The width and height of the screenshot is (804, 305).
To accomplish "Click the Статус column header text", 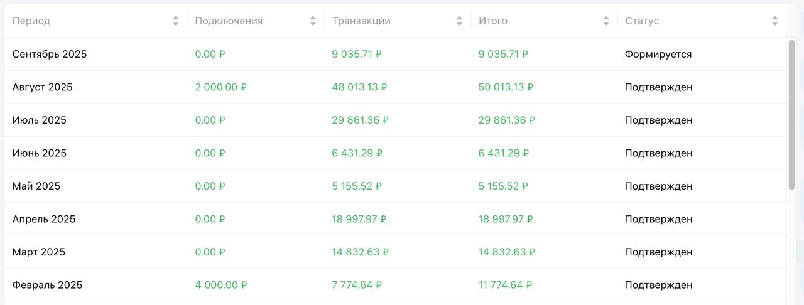I will (x=642, y=21).
